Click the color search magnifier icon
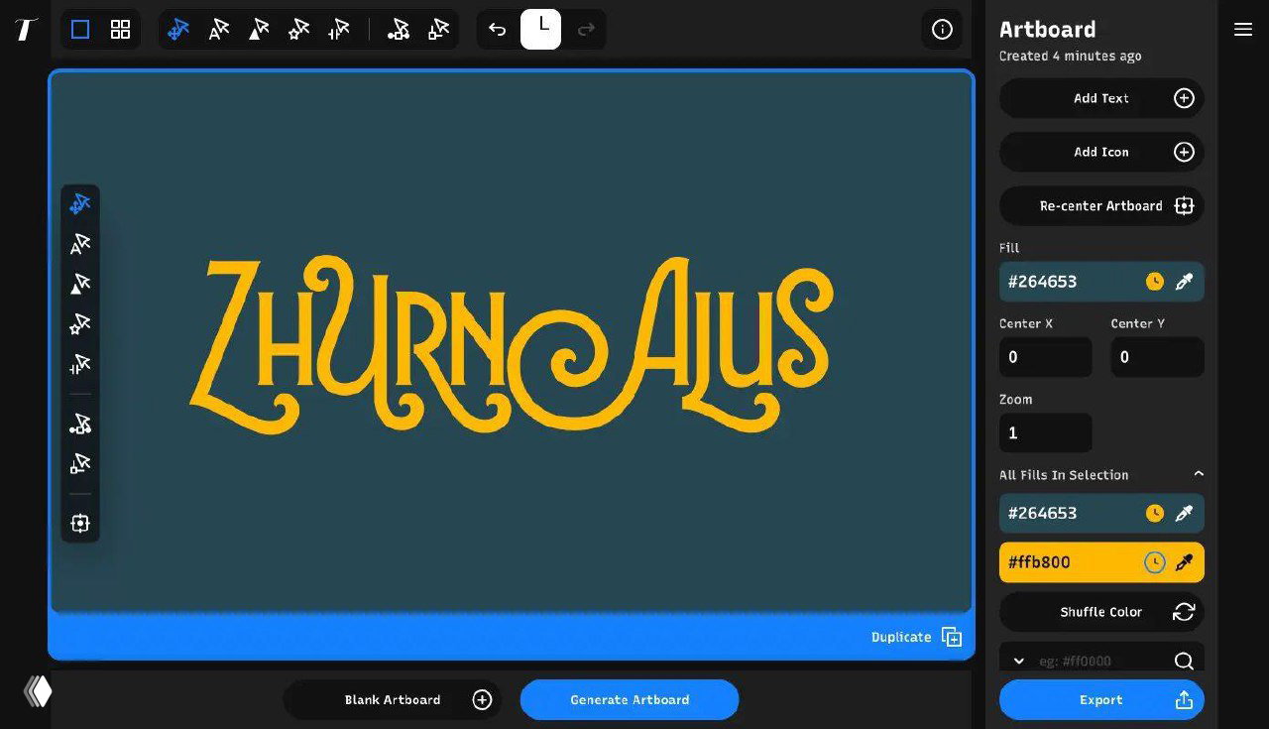 pyautogui.click(x=1184, y=661)
